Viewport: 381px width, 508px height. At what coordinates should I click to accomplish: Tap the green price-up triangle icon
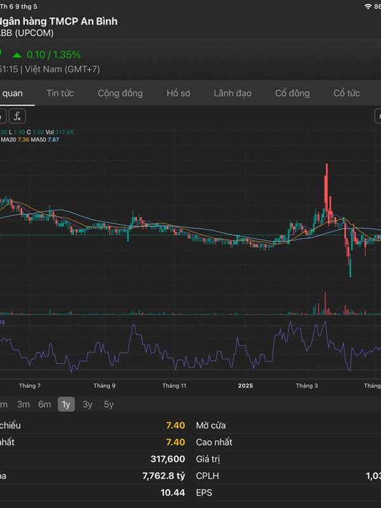pyautogui.click(x=17, y=55)
